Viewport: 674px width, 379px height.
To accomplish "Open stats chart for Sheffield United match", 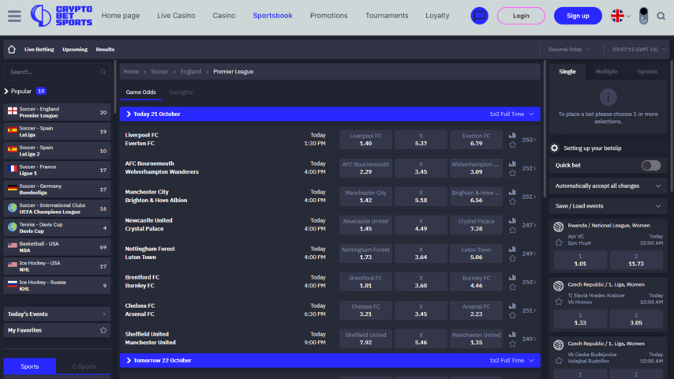I will pos(512,334).
